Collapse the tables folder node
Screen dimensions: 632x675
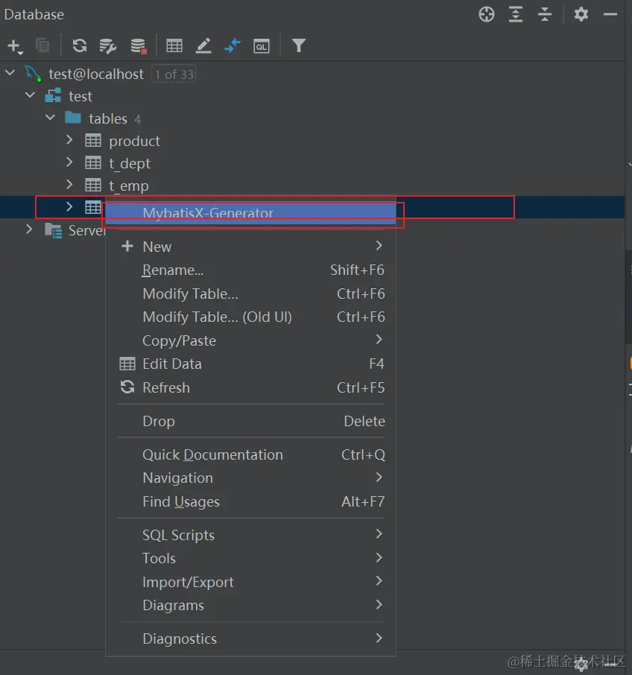coord(51,118)
